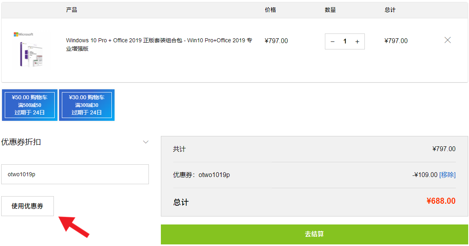Viewport: 469px width, 246px height.
Task: Select the ¥30.00 满300减30 coupon
Action: (x=87, y=105)
